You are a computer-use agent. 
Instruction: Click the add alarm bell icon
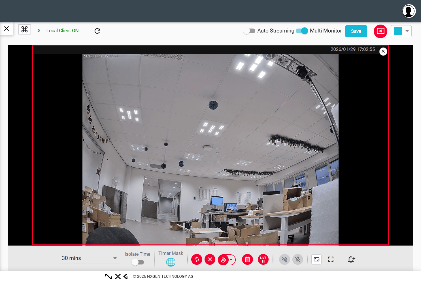[351, 259]
